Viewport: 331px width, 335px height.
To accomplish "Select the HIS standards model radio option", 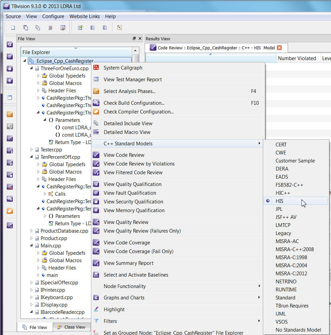I will coord(279,201).
